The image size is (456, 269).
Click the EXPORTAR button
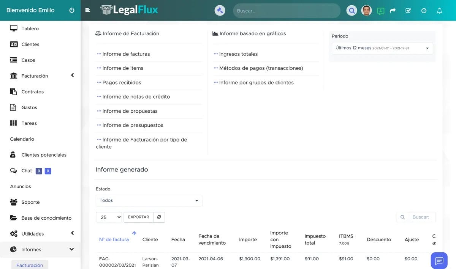click(138, 217)
